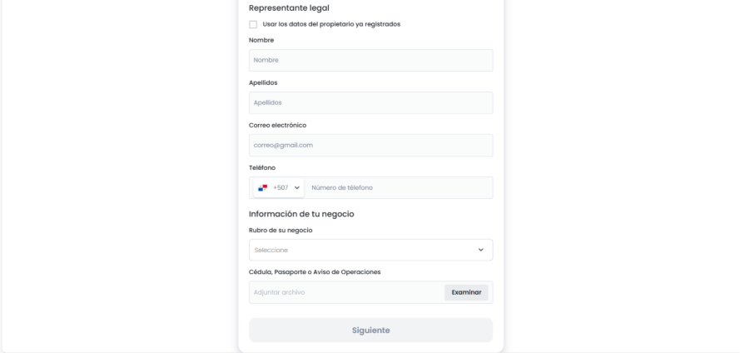Select the correo@gmail.com email field
This screenshot has height=353, width=740.
(x=370, y=146)
